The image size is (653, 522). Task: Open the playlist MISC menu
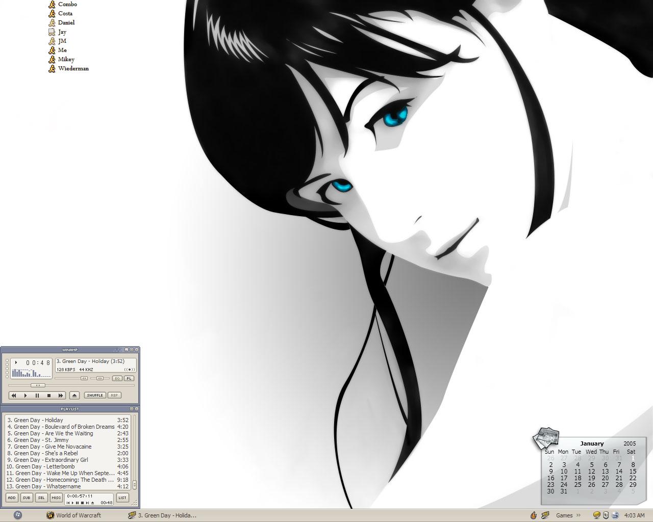click(x=56, y=498)
